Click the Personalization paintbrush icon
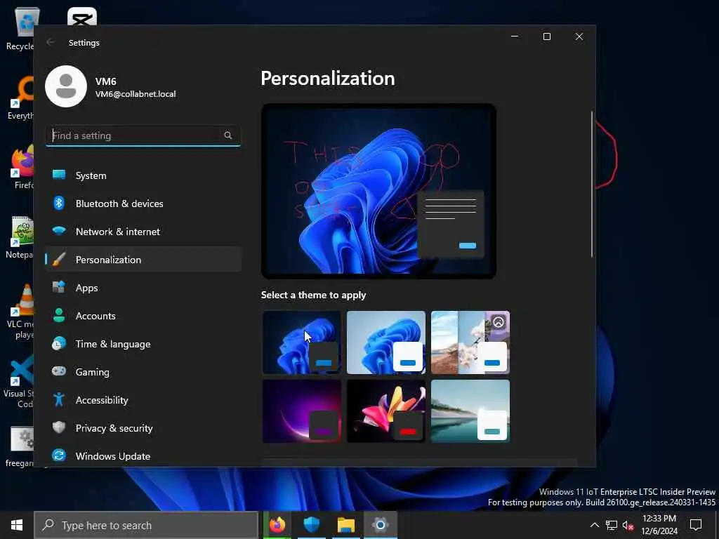This screenshot has height=539, width=719. click(x=59, y=260)
